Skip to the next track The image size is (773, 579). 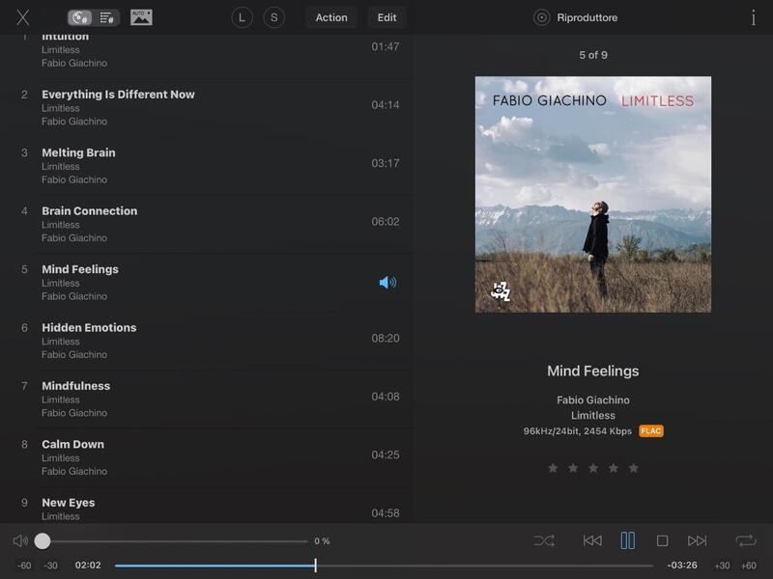697,541
